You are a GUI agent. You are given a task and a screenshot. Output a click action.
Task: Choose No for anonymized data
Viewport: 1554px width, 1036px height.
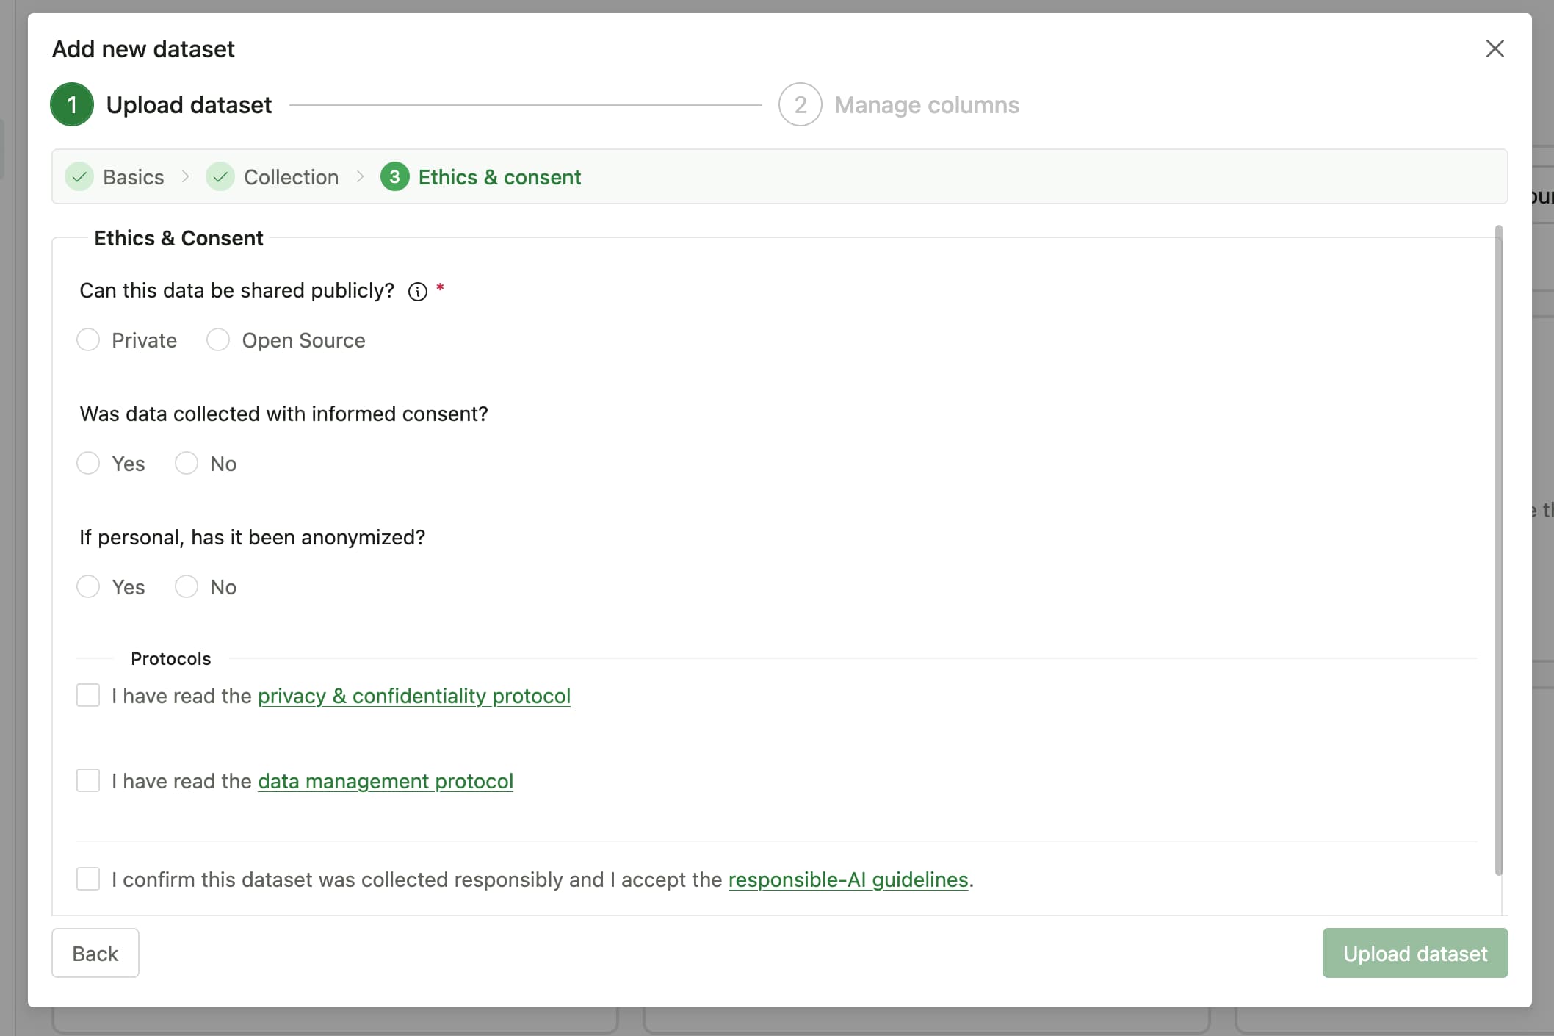point(187,586)
